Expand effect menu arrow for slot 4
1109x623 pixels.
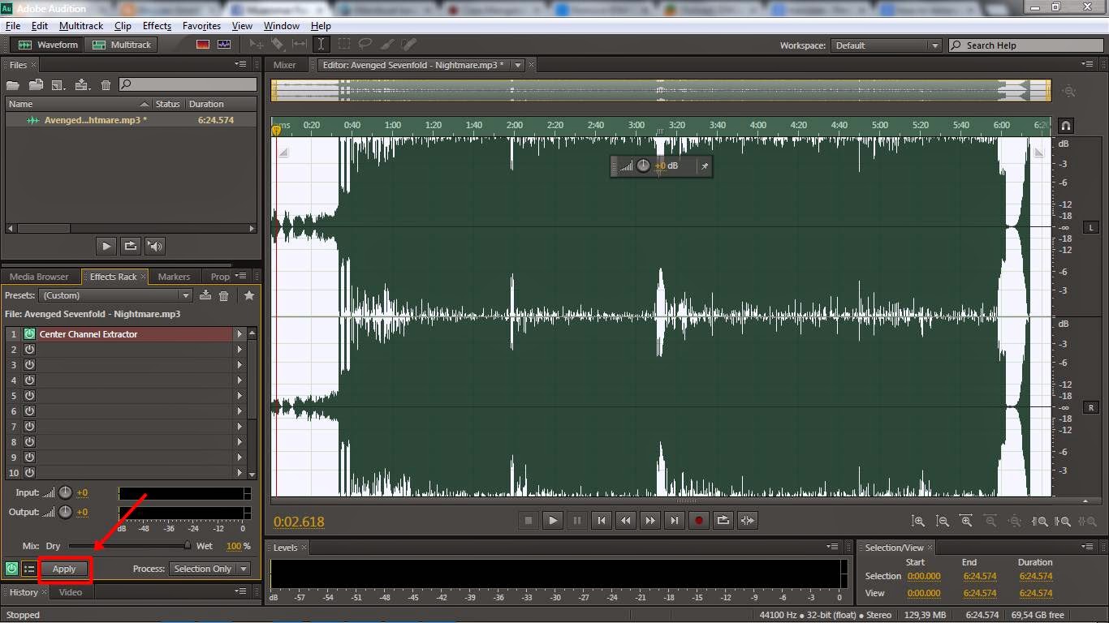[239, 380]
